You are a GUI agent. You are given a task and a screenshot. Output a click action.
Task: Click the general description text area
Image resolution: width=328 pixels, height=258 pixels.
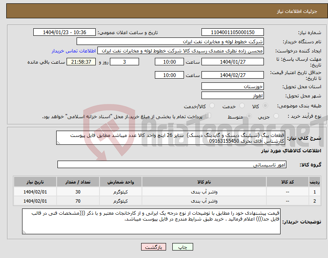171,138
